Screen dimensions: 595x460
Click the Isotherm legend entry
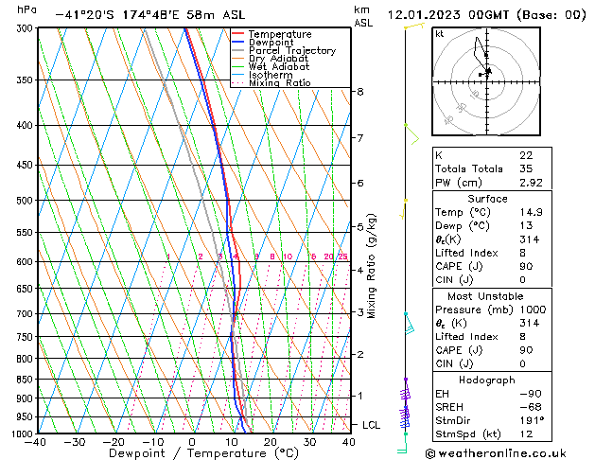262,75
